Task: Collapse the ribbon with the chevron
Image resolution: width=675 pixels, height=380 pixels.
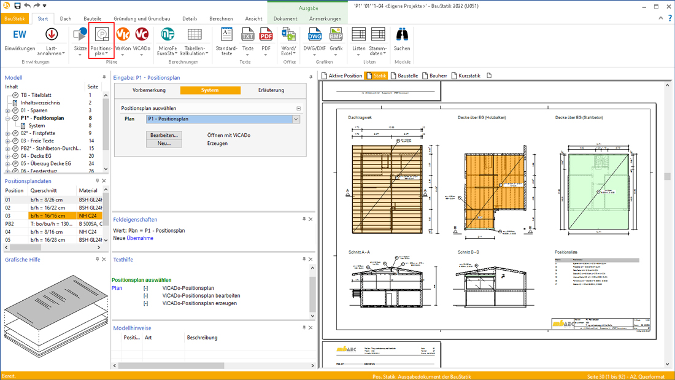Action: [661, 18]
